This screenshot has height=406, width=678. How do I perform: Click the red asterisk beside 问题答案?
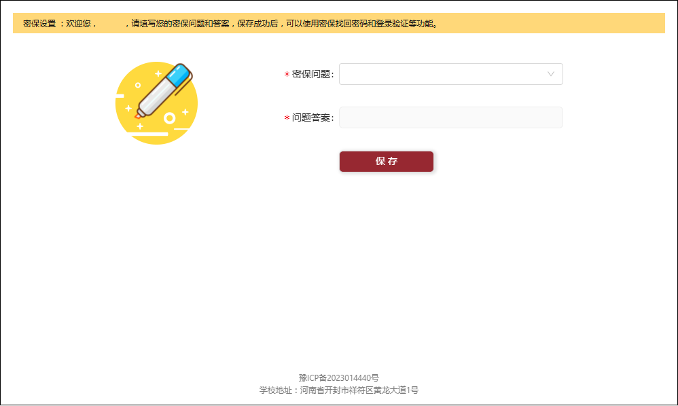[287, 118]
